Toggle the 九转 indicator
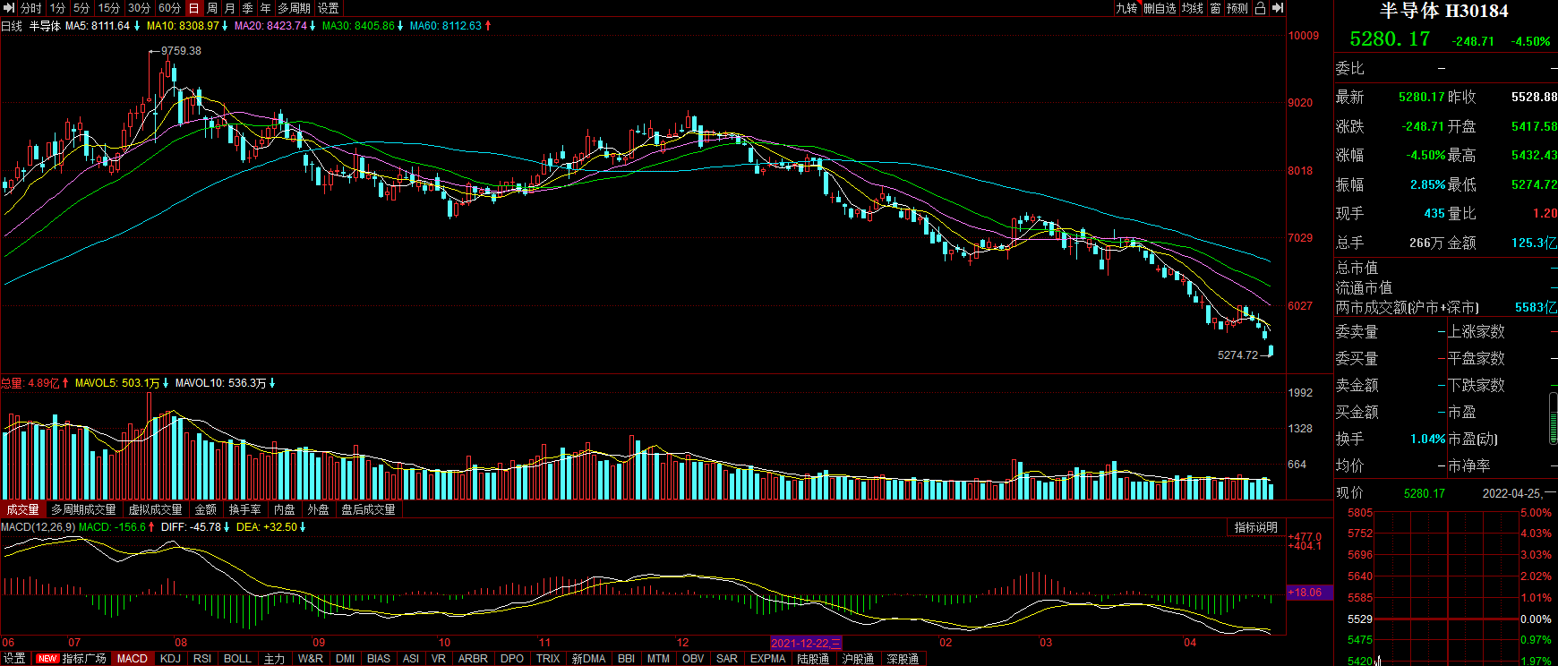This screenshot has width=1558, height=666. tap(1126, 8)
